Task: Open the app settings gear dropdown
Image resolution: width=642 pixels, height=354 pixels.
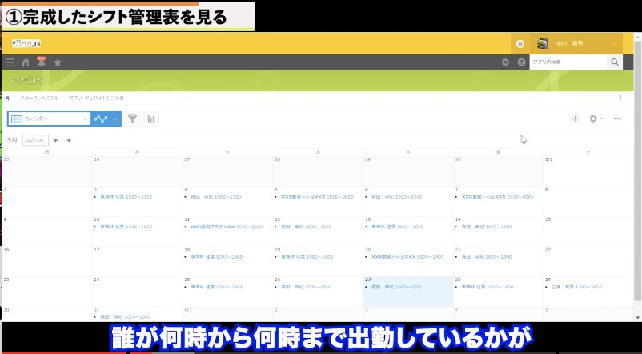Action: [x=596, y=119]
